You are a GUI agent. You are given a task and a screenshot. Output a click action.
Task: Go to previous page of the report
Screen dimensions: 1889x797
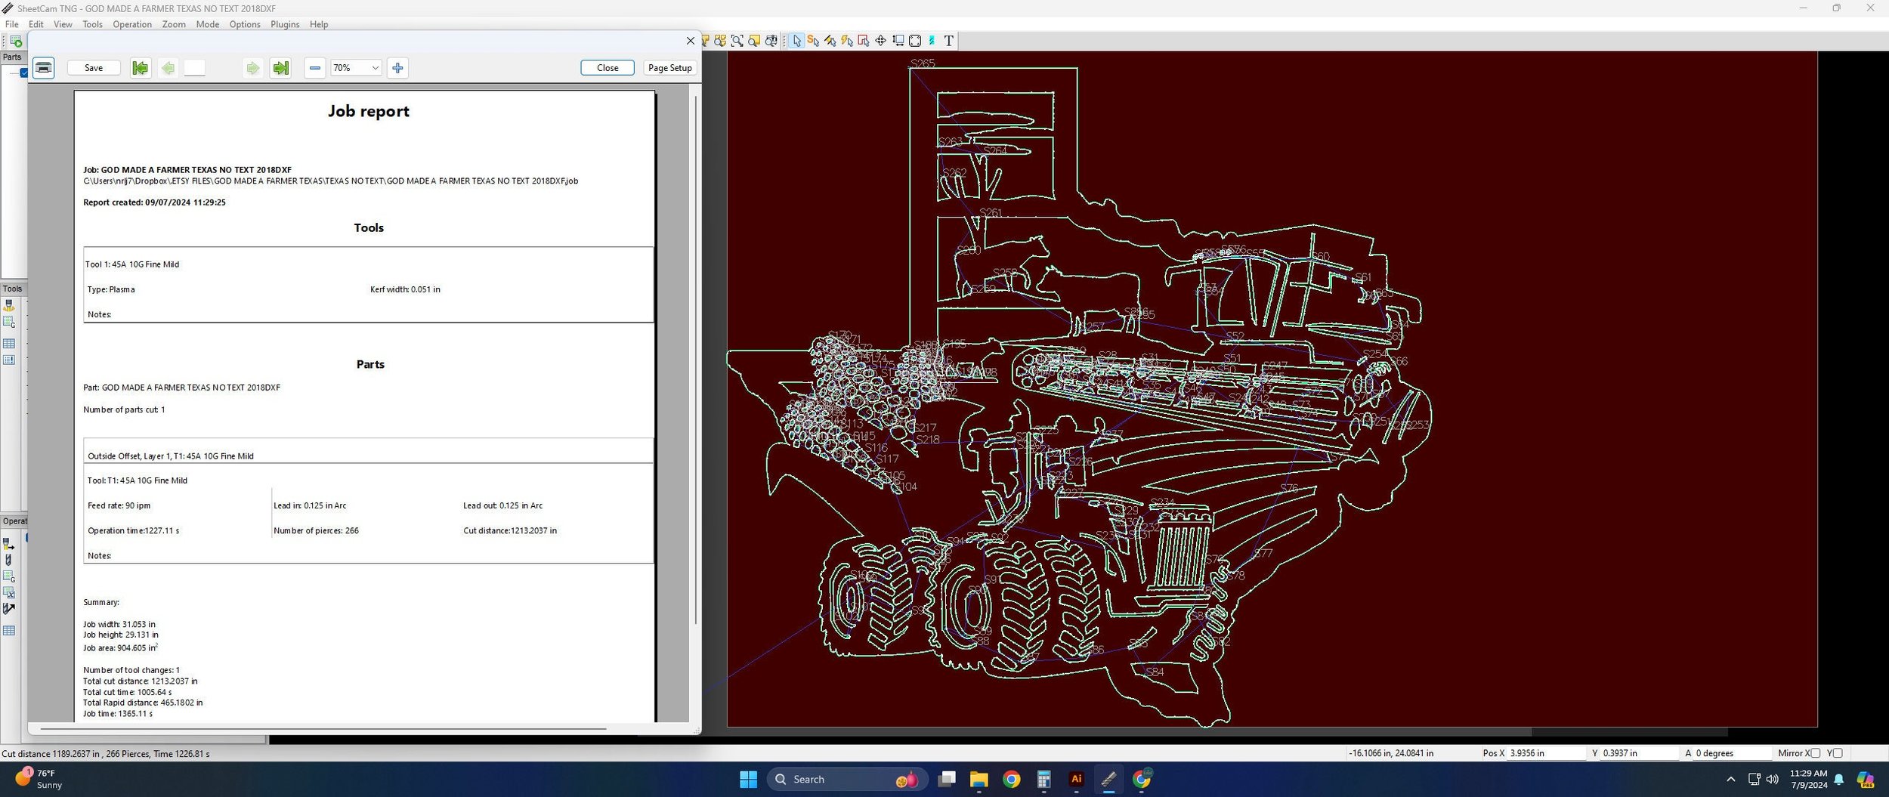point(168,68)
